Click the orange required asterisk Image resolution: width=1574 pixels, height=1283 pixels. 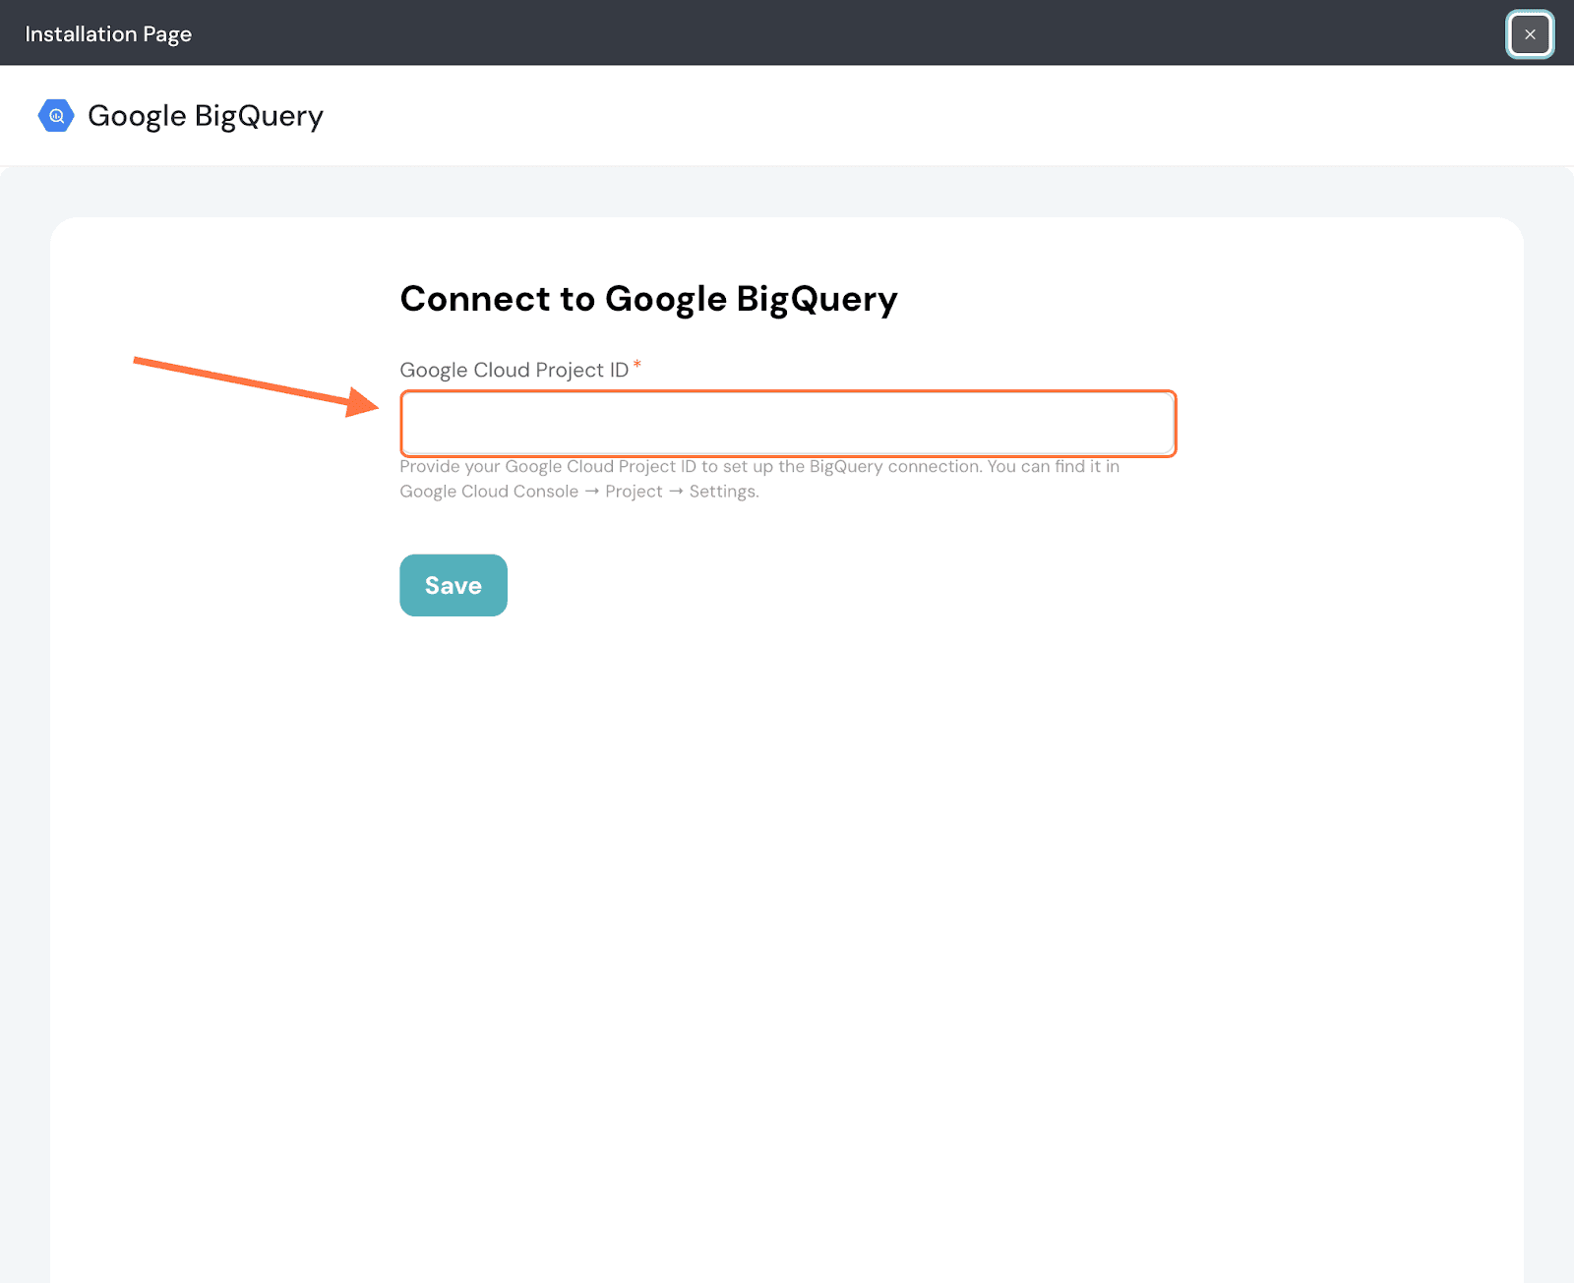pos(637,365)
